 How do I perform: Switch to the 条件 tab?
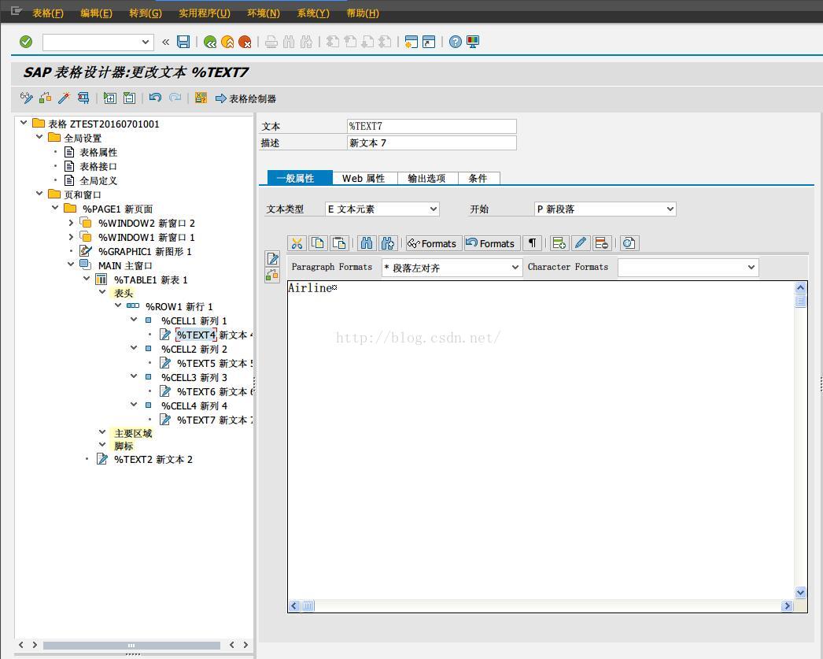(478, 179)
